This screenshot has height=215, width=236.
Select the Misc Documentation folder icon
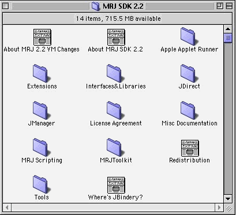pyautogui.click(x=189, y=110)
